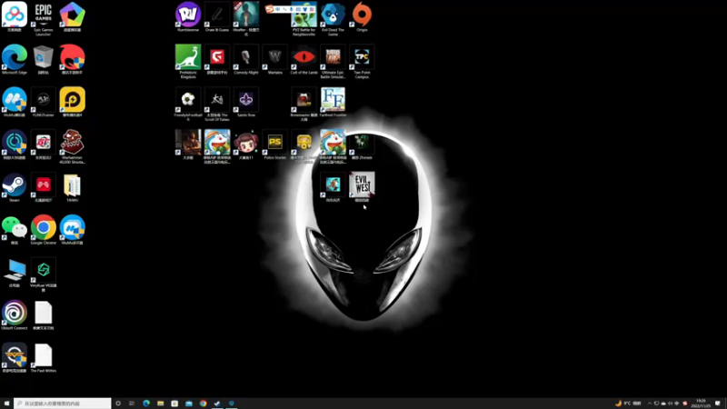
Task: Open the Zhenate game shortcut
Action: click(362, 143)
